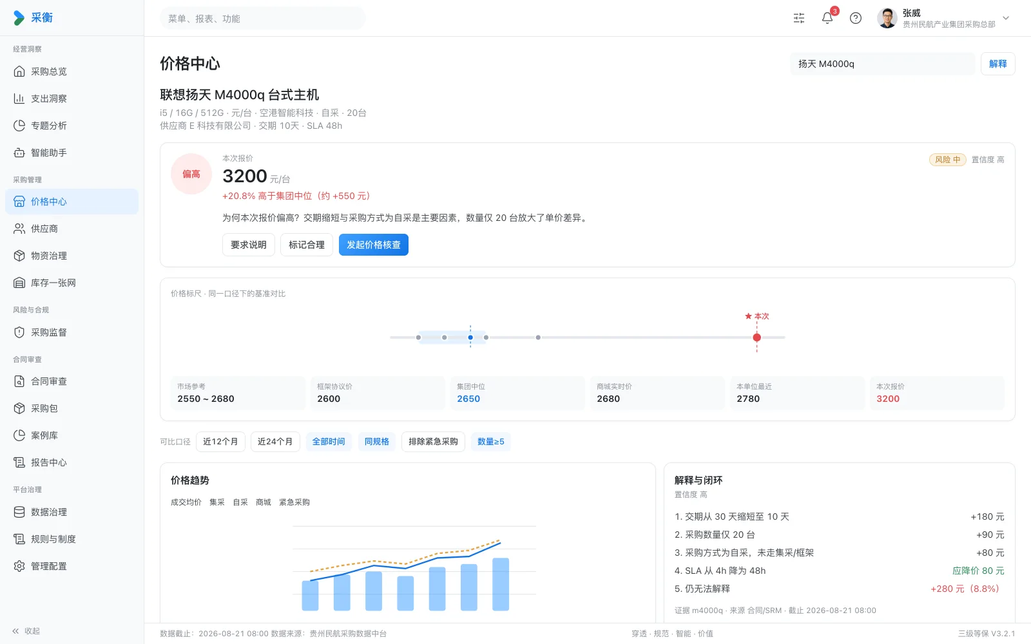Open 合同审查 document icon
Viewport: 1031px width, 644px height.
pos(19,381)
